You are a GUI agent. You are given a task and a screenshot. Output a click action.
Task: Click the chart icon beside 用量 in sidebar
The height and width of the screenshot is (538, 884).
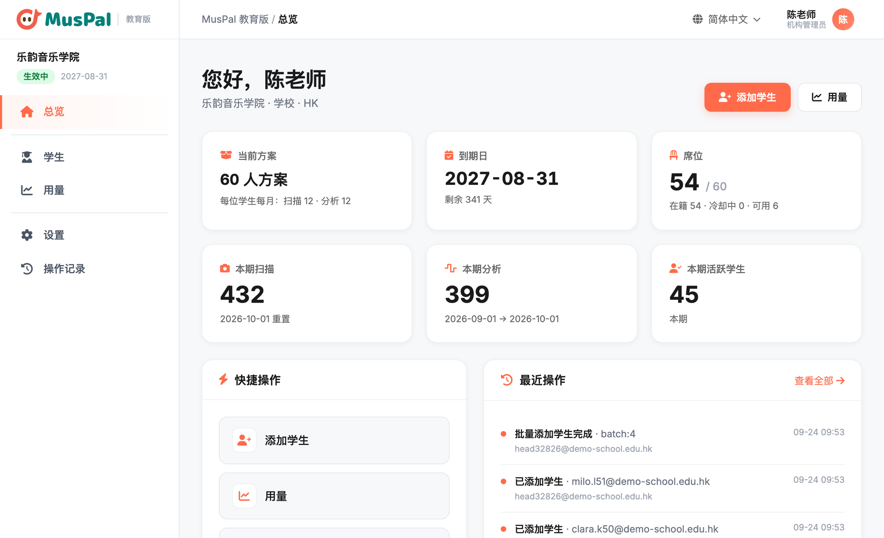(27, 190)
